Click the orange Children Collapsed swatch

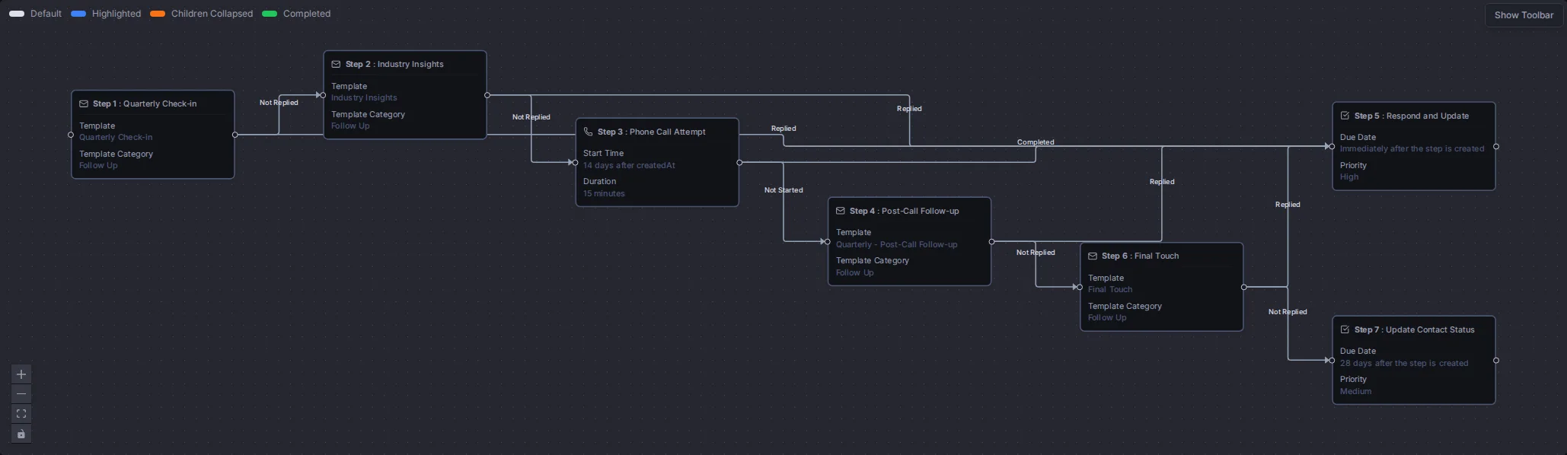158,14
